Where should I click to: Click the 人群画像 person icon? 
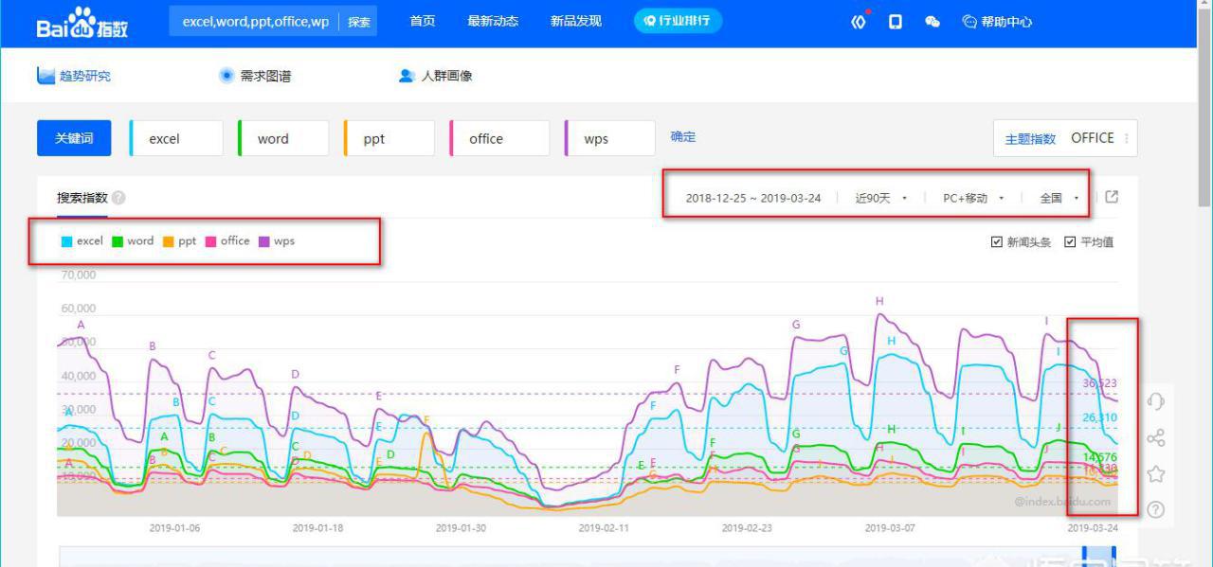point(407,76)
